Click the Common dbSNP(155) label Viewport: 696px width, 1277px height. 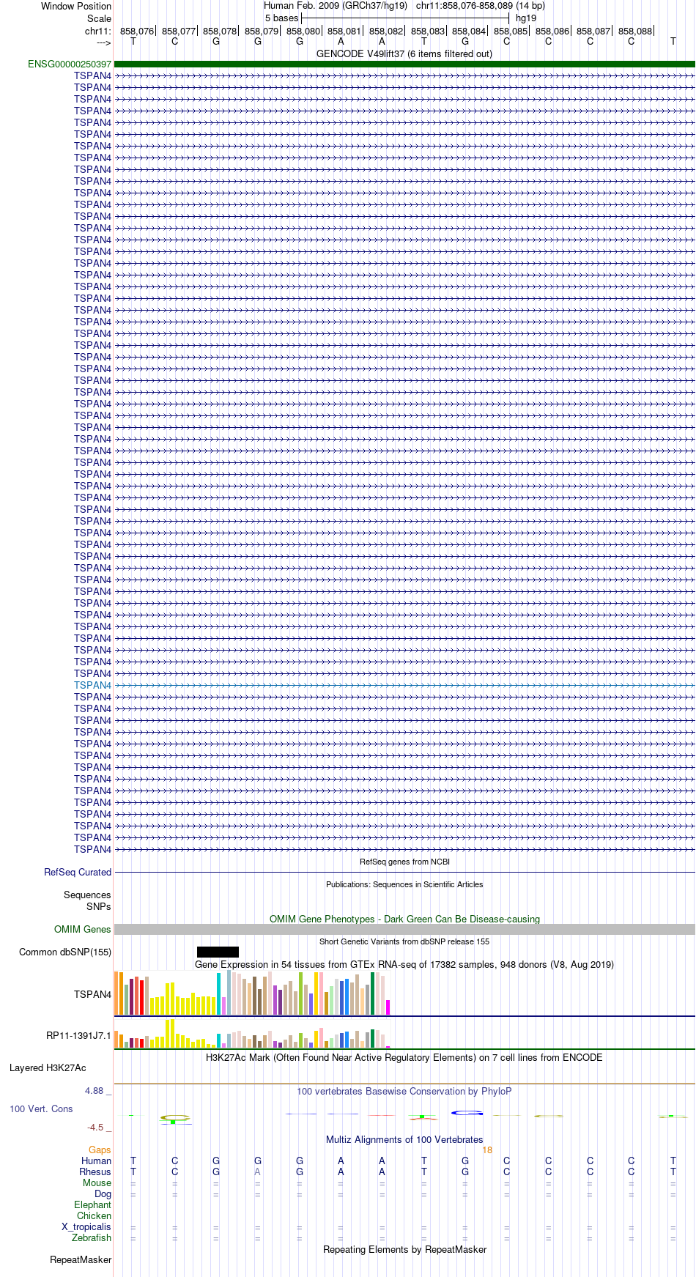65,952
